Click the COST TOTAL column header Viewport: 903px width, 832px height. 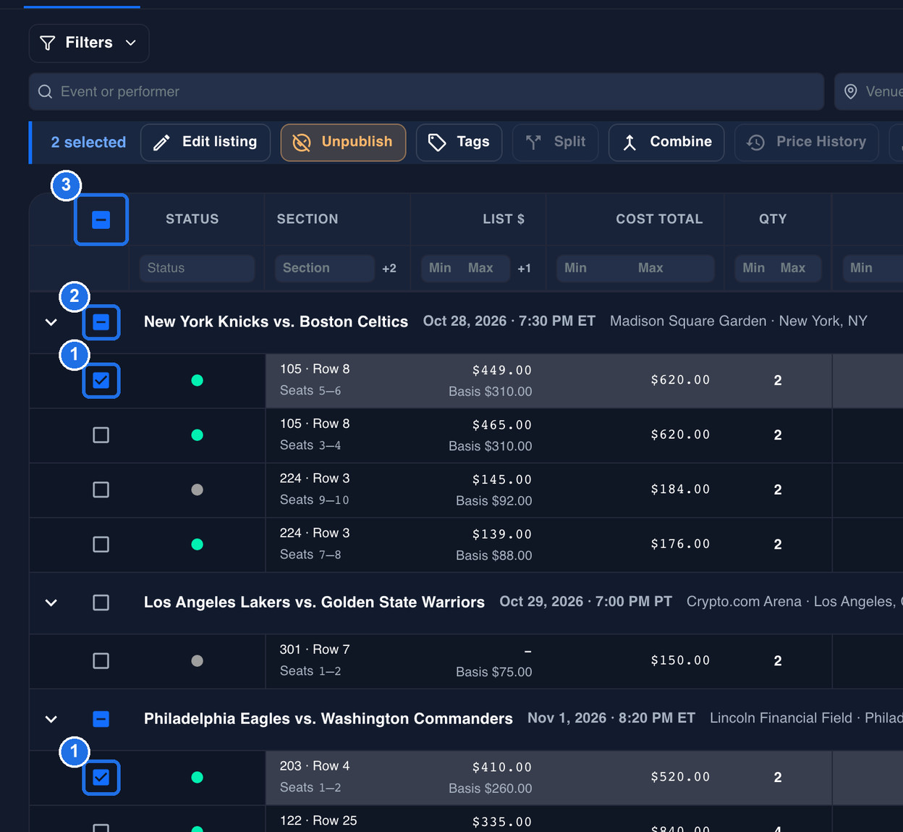659,219
